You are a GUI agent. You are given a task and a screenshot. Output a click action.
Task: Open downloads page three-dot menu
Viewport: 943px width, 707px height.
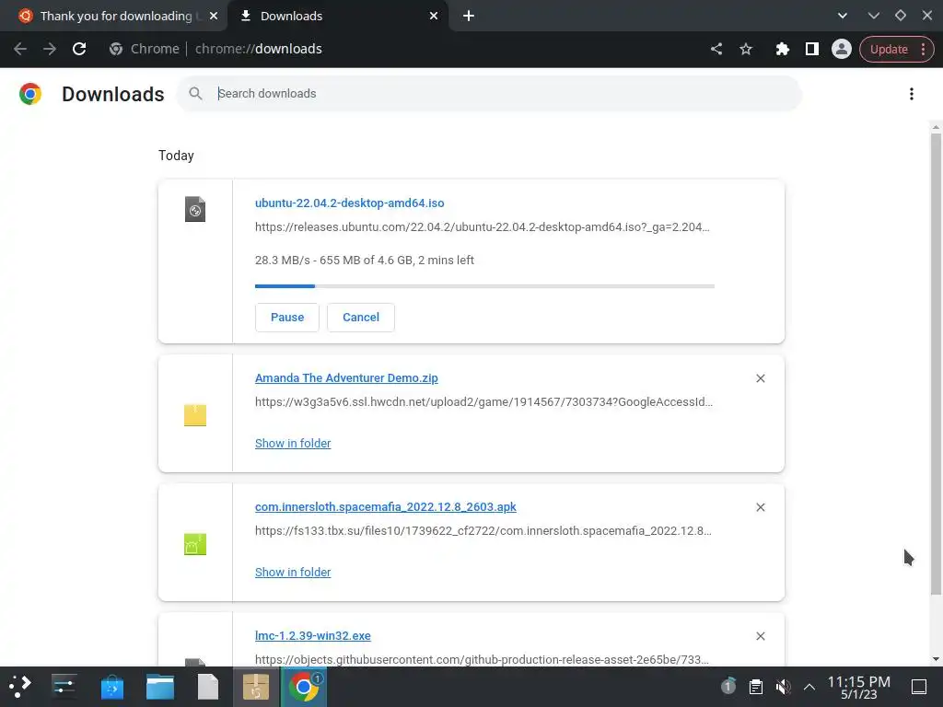tap(912, 94)
